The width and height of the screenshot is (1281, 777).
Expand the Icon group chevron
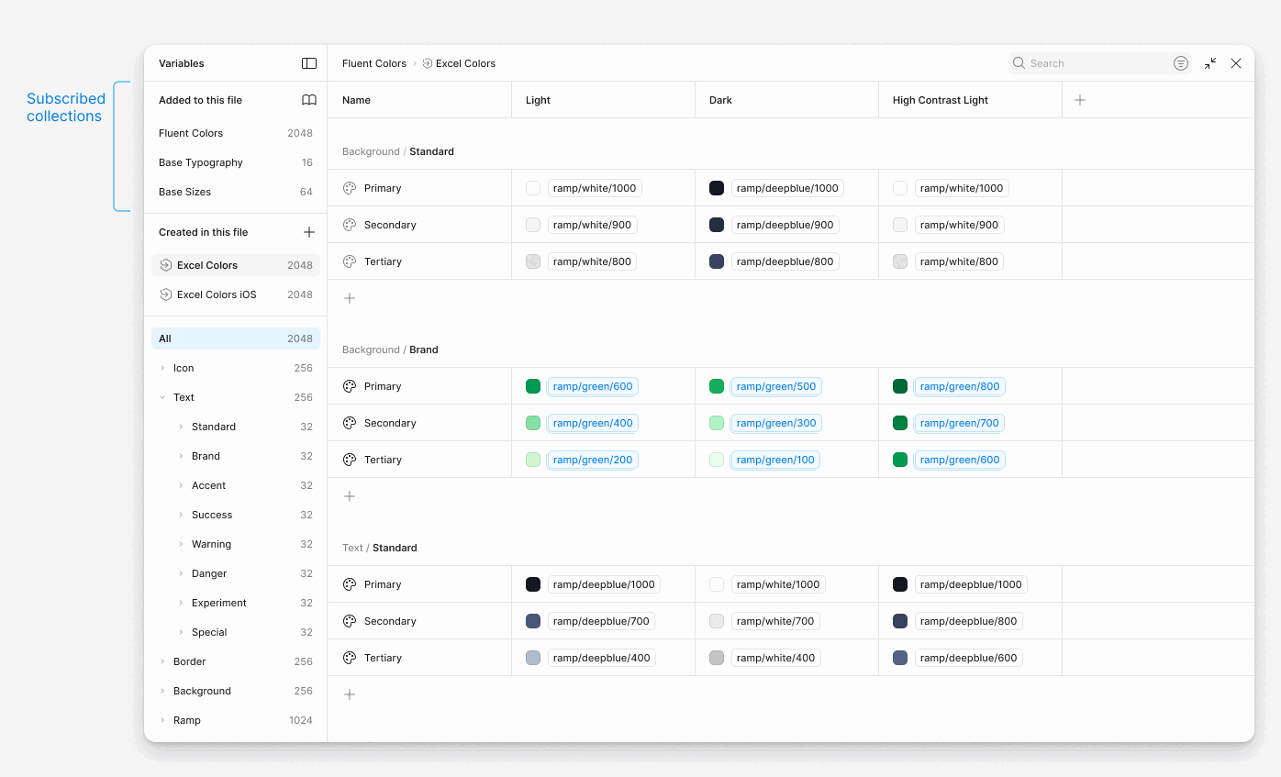tap(162, 368)
